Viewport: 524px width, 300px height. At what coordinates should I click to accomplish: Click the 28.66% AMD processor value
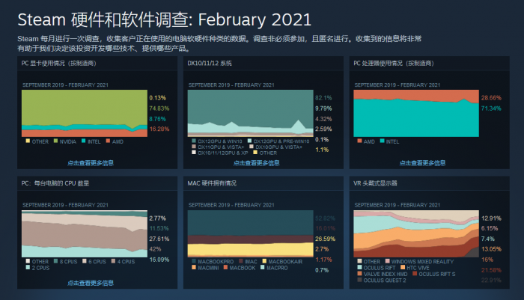click(x=491, y=98)
